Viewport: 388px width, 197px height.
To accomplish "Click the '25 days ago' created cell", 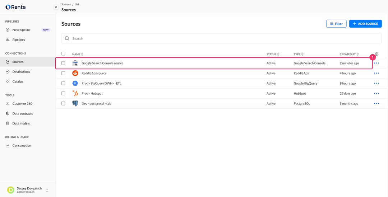I will coord(348,93).
